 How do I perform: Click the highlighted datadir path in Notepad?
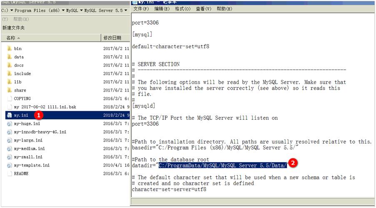pos(223,165)
